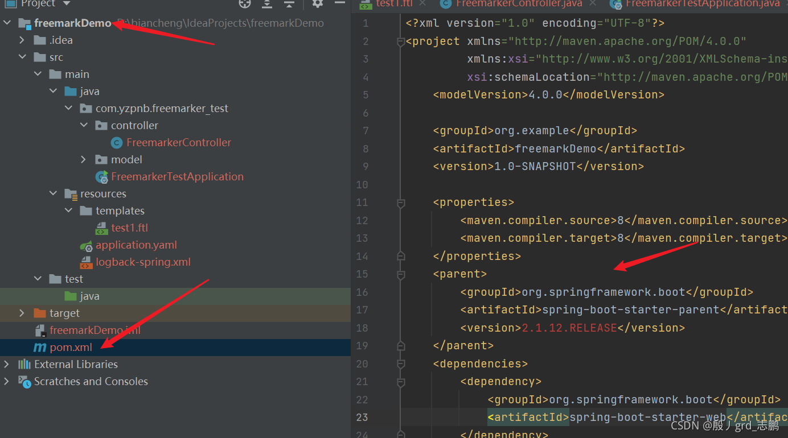This screenshot has width=788, height=438.
Task: Select test1.ftl in project tree
Action: [129, 228]
